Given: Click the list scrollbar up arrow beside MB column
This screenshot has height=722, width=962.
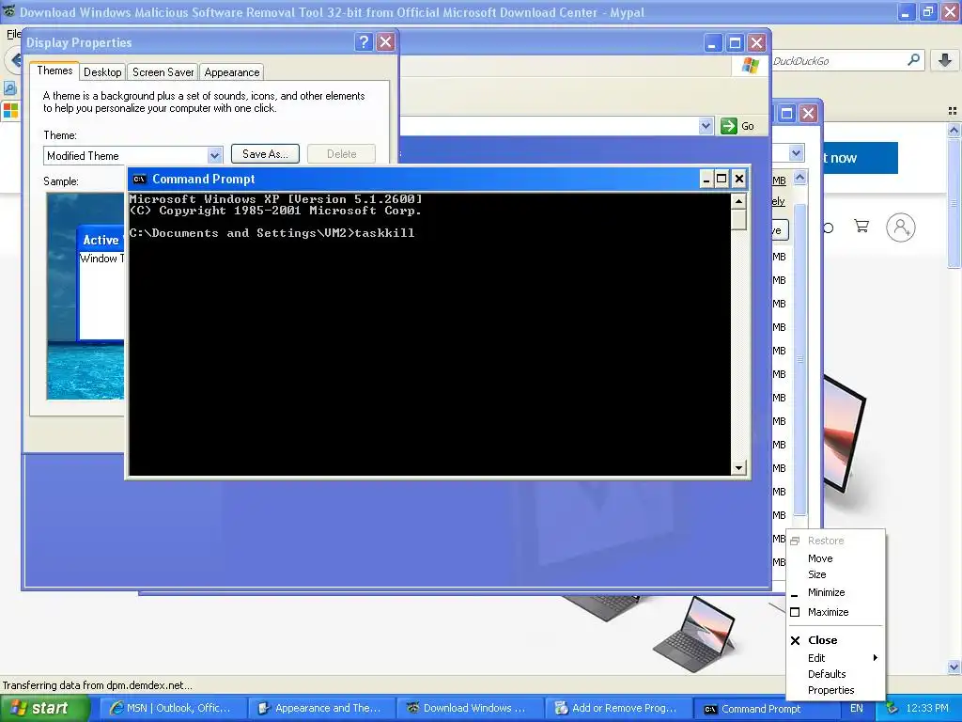Looking at the screenshot, I should click(x=799, y=178).
